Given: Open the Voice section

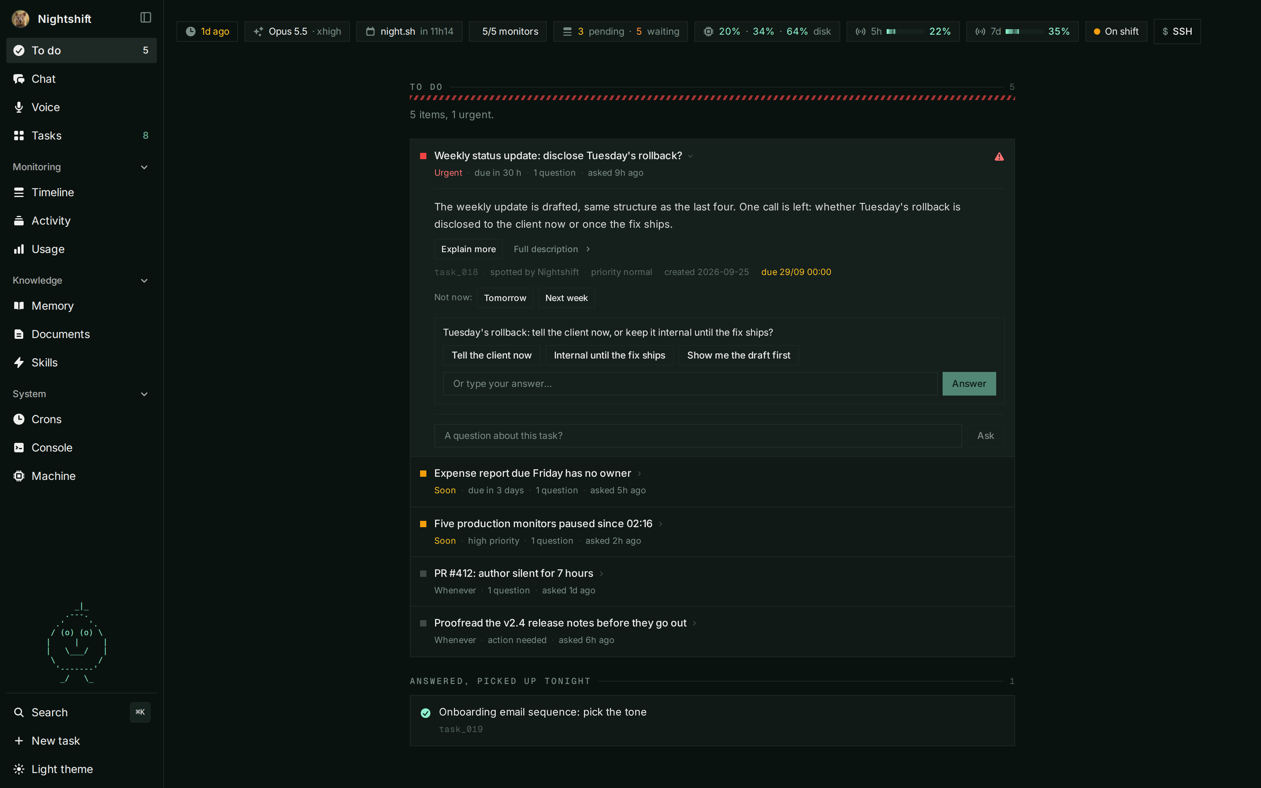Looking at the screenshot, I should coord(81,107).
